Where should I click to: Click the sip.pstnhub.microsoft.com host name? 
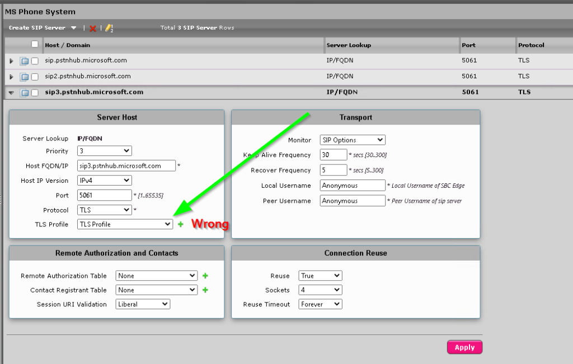coord(86,60)
